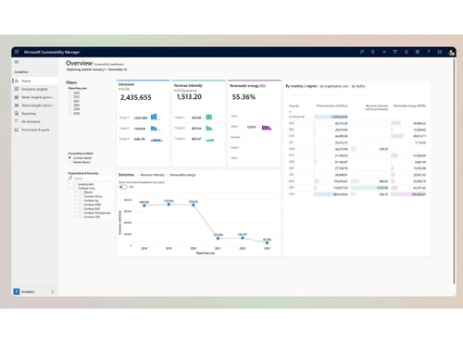
Task: Sort table by Country column arrow
Action: click(x=290, y=111)
